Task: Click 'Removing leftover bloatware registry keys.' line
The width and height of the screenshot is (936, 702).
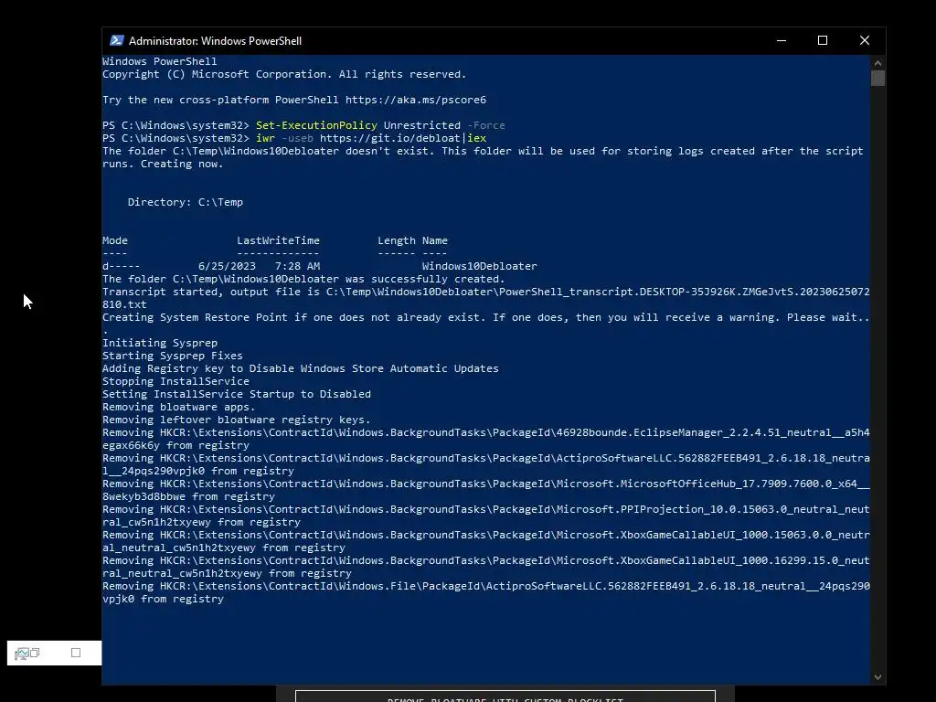Action: click(237, 420)
